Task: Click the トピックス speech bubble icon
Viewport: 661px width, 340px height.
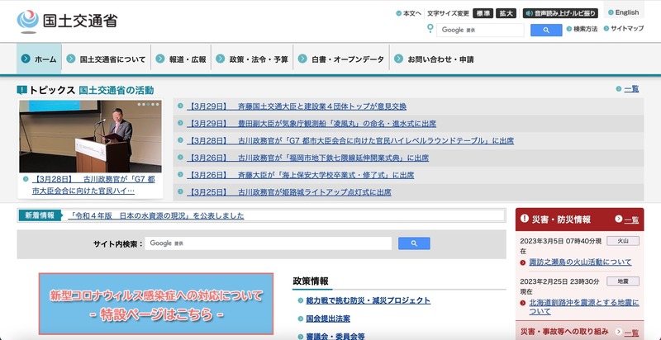Action: [21, 89]
